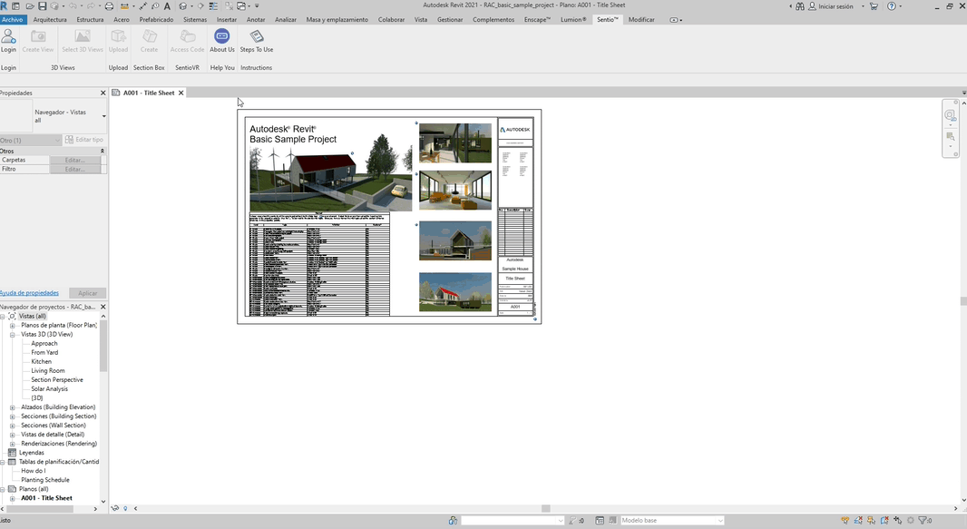Viewport: 967px width, 529px height.
Task: Click the Switch Windows icon in quick access toolbar
Action: point(241,6)
